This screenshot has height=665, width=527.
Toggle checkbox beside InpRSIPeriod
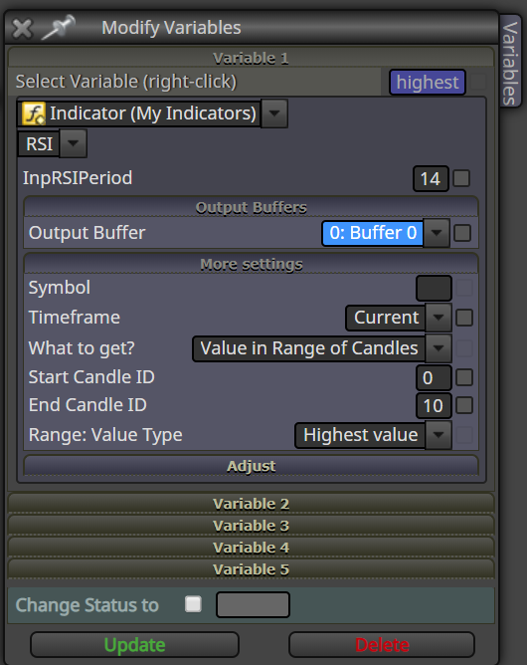tap(461, 178)
